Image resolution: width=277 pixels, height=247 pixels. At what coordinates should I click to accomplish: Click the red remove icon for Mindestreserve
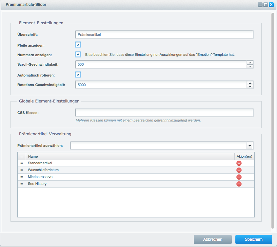pos(239,177)
